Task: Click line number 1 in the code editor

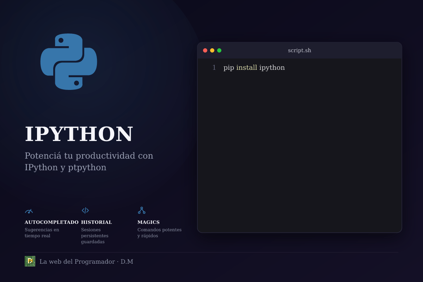Action: [214, 68]
